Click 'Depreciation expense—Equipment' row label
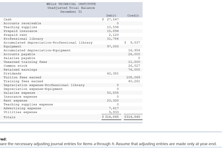 click(33, 89)
